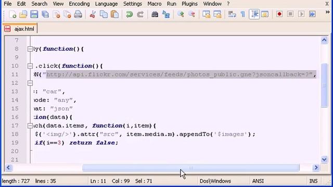Click the vertical scrollbar thumb
This screenshot has height=187, width=333.
coord(324,85)
